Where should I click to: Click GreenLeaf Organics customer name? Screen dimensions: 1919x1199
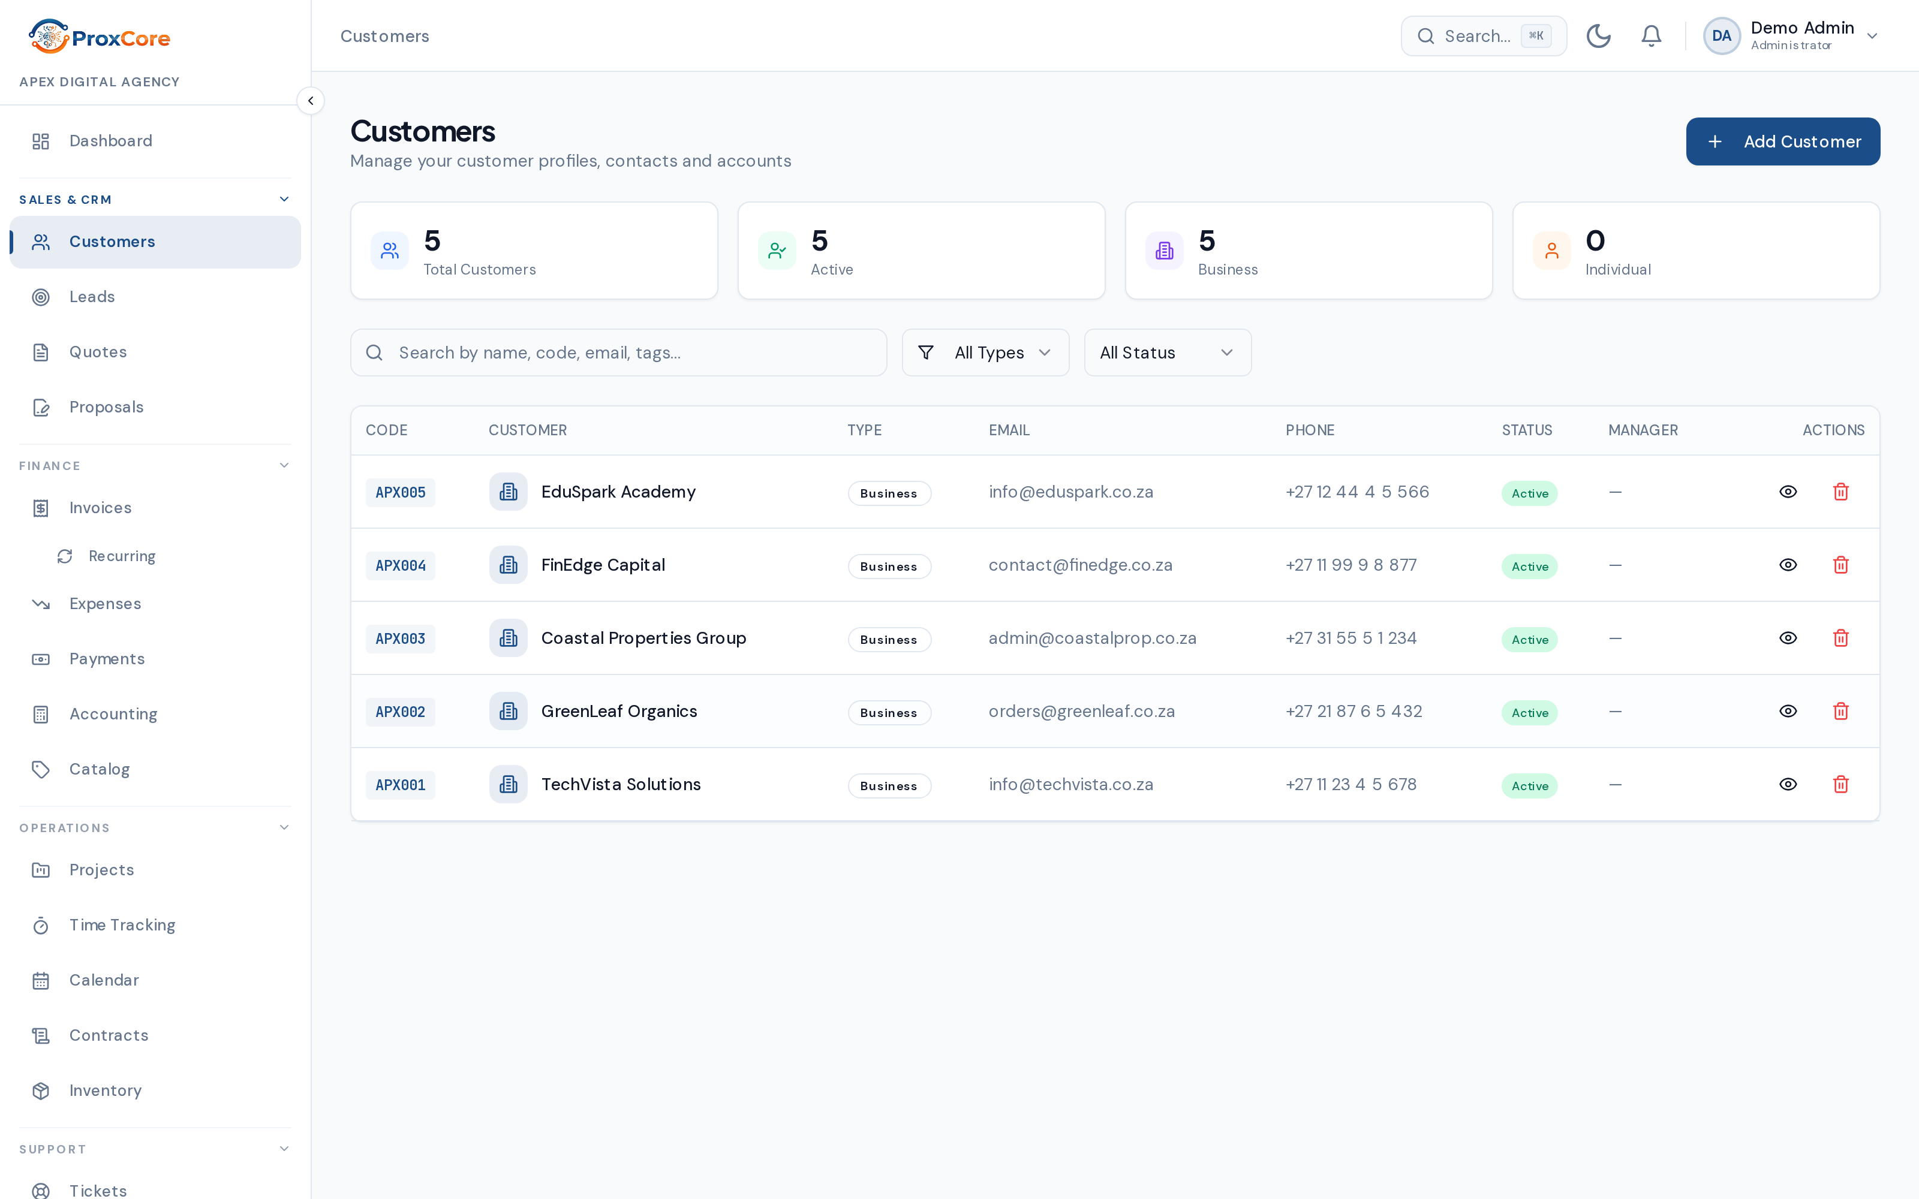pos(618,710)
